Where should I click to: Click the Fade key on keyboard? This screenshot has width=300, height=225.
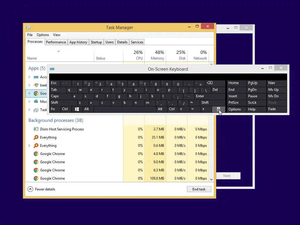coord(277,109)
